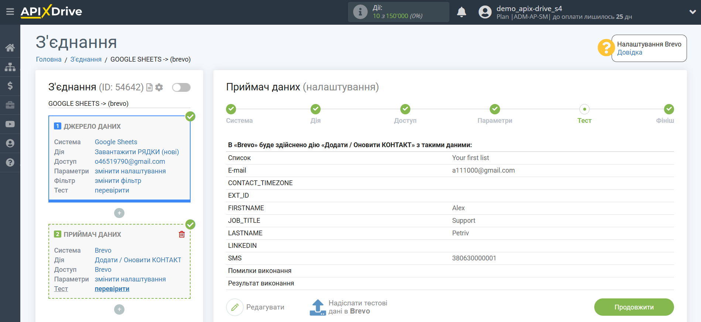The width and height of the screenshot is (701, 322).
Task: Open profile sidebar icon
Action: point(10,143)
